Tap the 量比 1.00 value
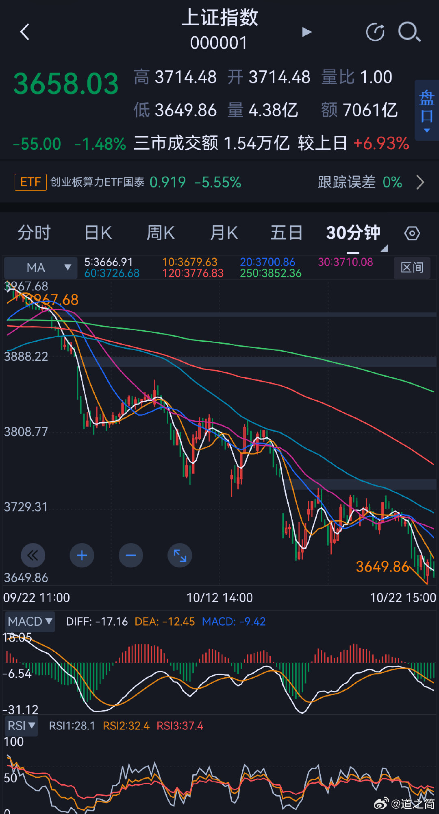The width and height of the screenshot is (439, 814). tap(356, 77)
